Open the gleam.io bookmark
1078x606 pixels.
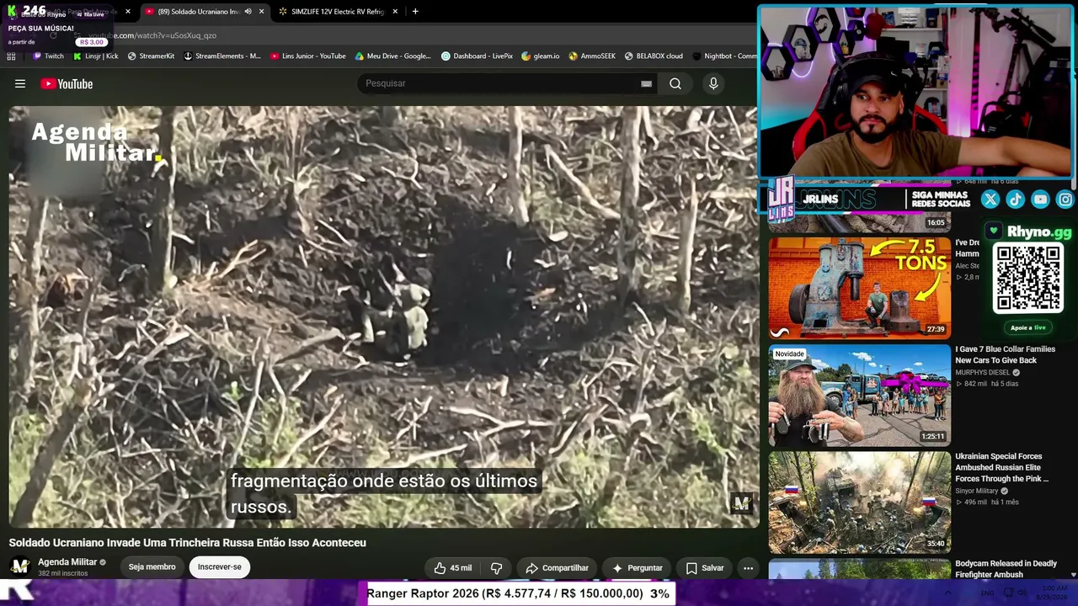tap(541, 56)
